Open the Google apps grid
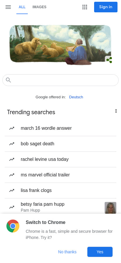Screen dimensions: 121x263 point(85,7)
